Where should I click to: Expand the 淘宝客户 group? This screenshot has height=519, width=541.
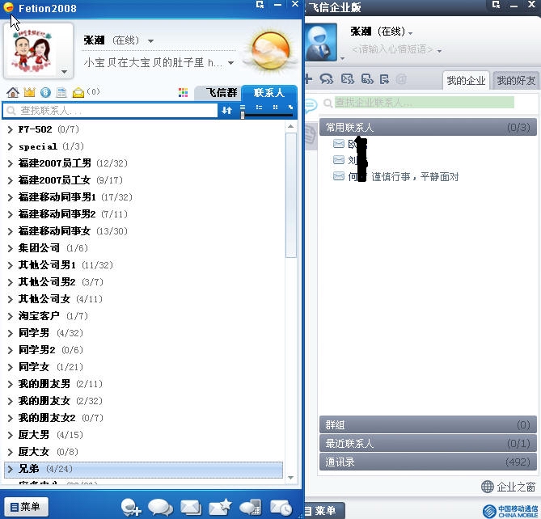click(10, 316)
